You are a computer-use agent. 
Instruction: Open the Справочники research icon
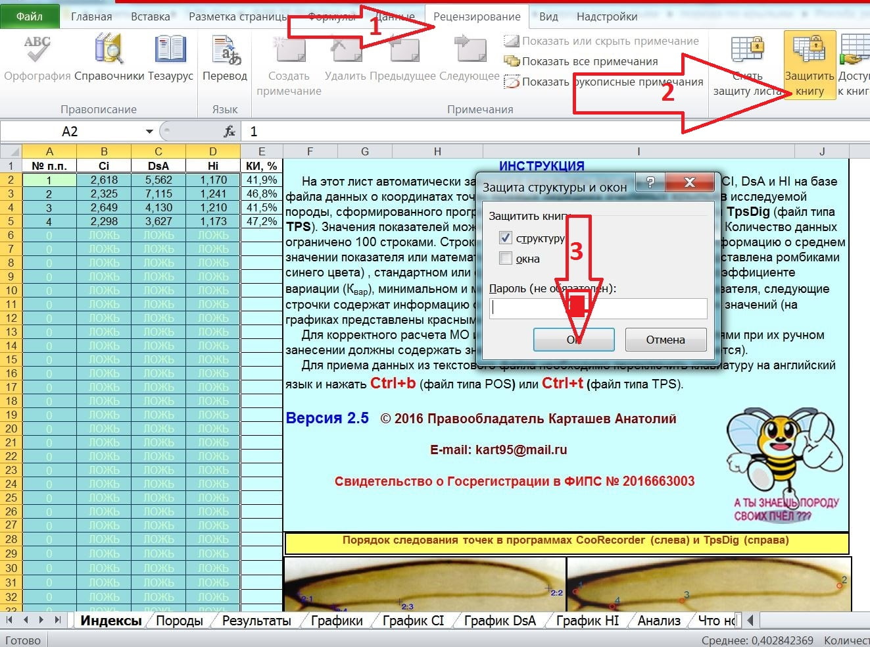coord(109,51)
